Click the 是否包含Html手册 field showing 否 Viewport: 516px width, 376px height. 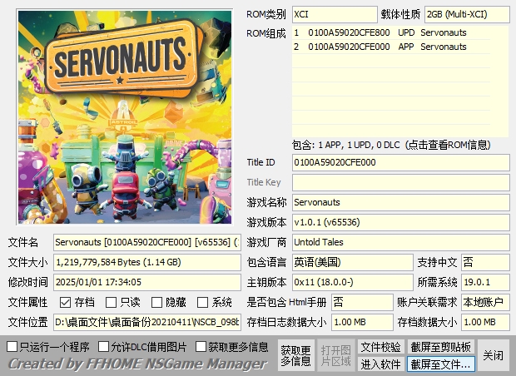point(362,302)
